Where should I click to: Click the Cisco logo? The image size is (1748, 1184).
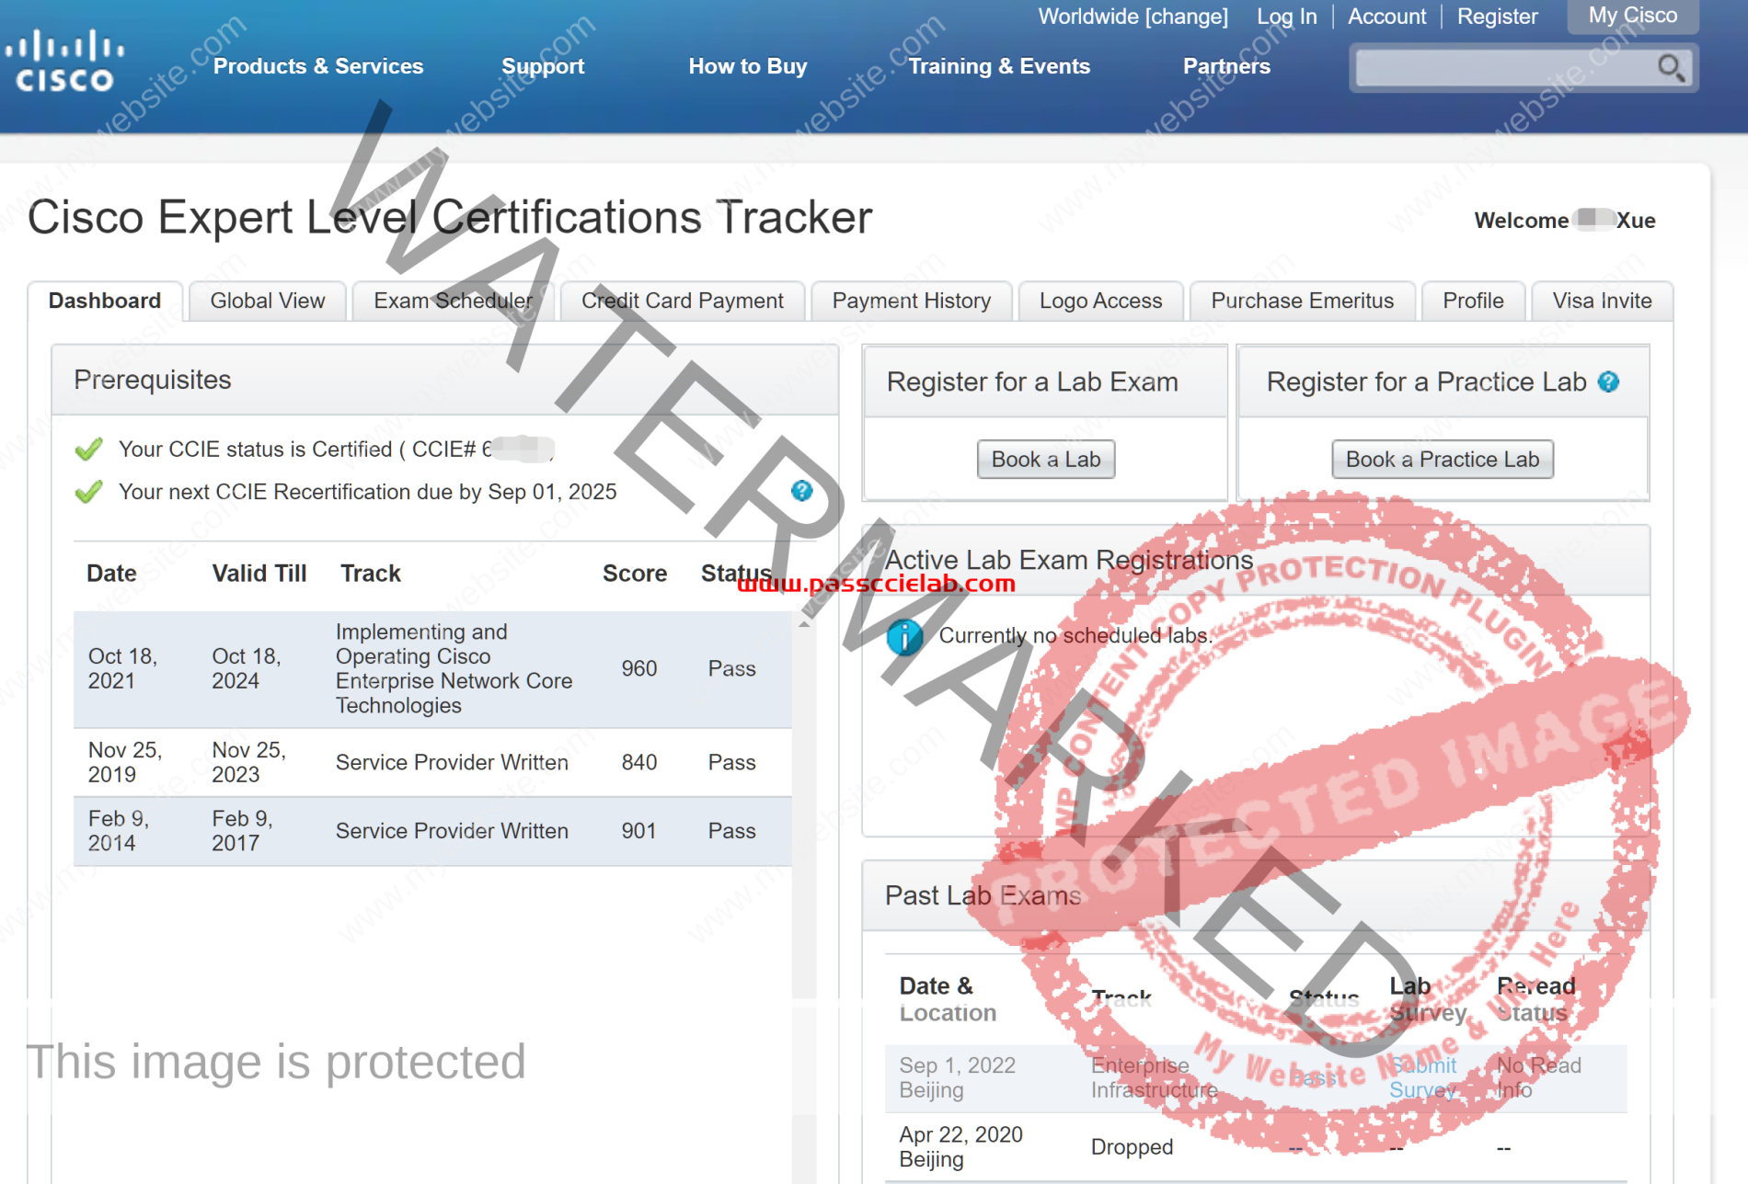tap(64, 63)
